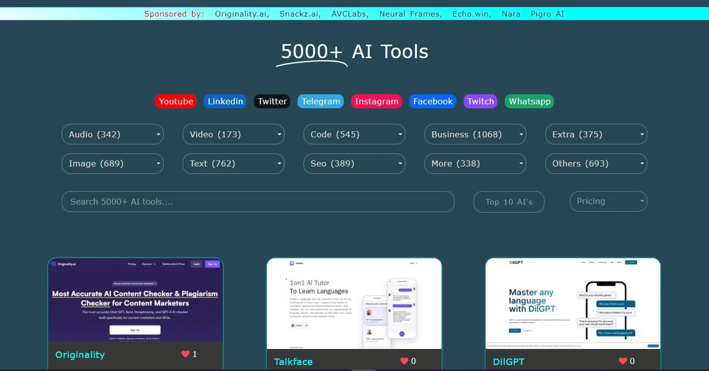Open the Business (1068) dropdown

475,134
